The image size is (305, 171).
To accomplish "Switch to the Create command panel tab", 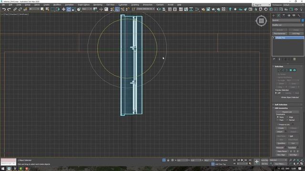I will pos(274,16).
